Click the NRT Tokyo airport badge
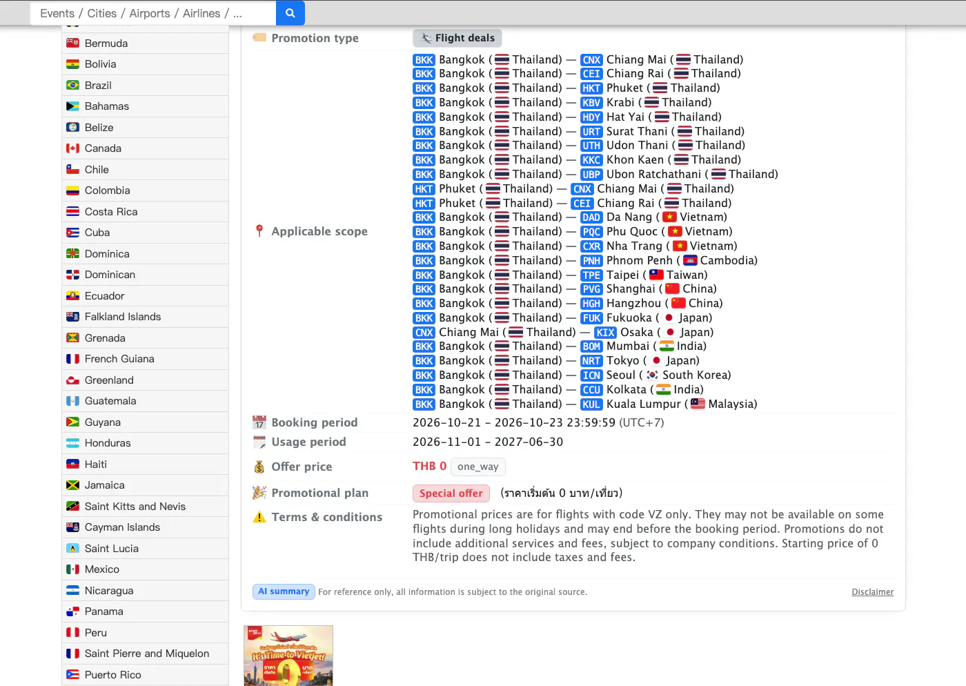The width and height of the screenshot is (966, 686). (x=591, y=361)
